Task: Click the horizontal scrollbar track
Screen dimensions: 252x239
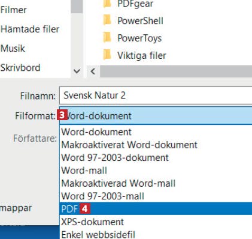Action: coord(176,71)
